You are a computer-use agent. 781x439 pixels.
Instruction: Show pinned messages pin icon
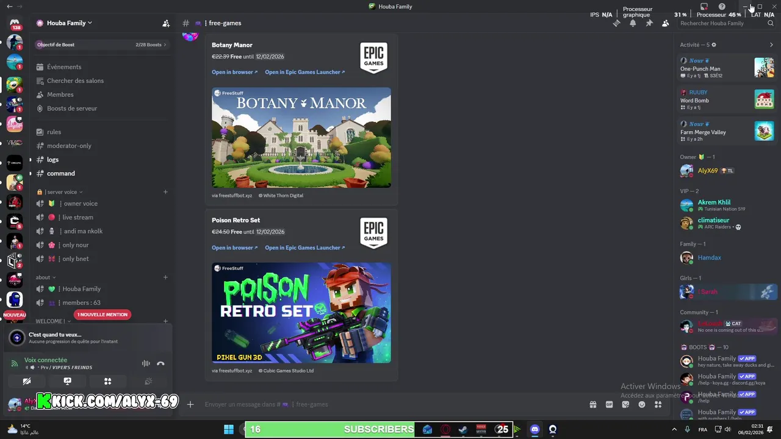(649, 23)
